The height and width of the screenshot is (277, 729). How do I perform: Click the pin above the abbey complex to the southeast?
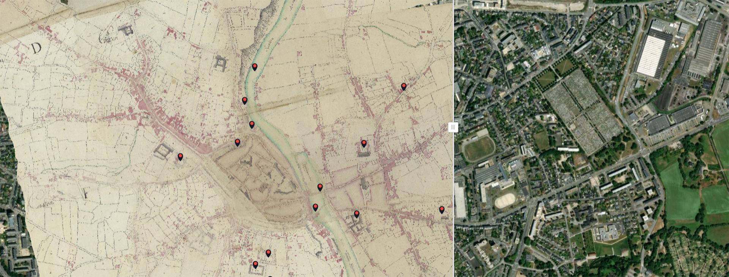(357, 214)
